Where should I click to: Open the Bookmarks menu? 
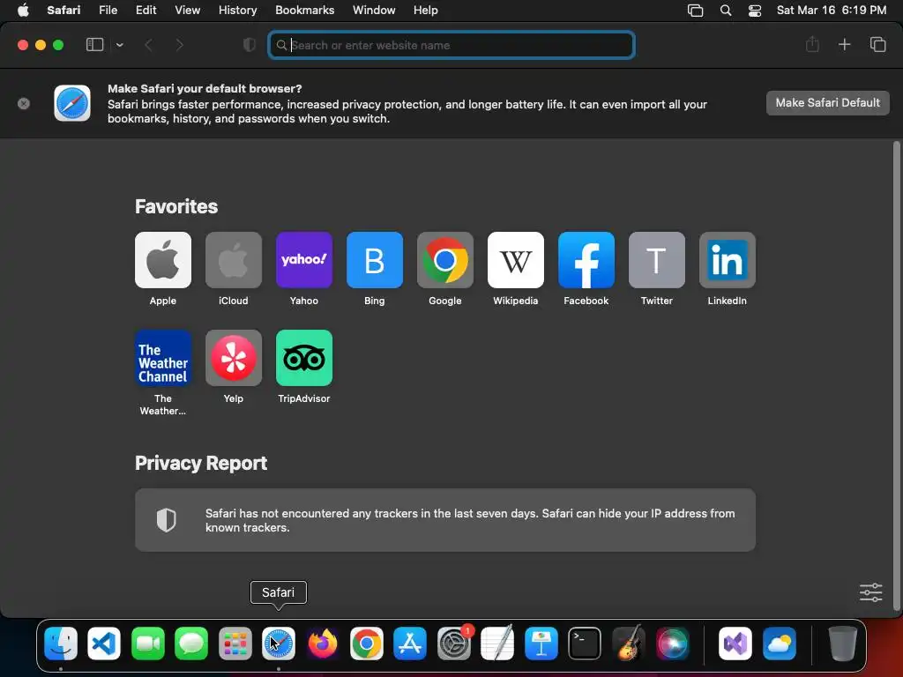(304, 10)
